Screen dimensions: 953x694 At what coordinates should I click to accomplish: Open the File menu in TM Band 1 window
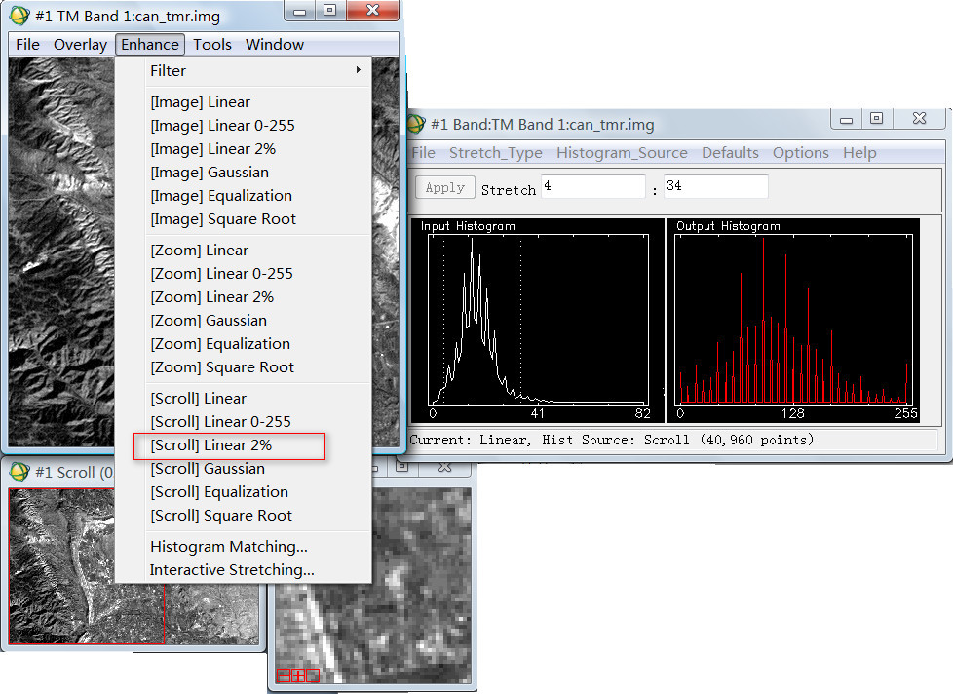(x=27, y=45)
